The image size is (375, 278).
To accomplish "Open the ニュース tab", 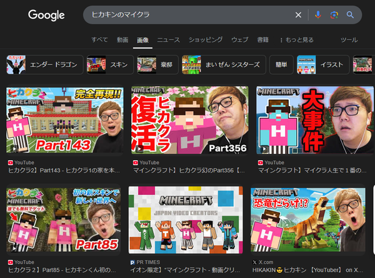I will [x=168, y=39].
